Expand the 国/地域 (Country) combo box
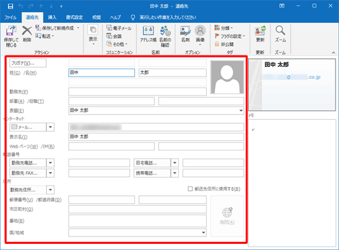The height and width of the screenshot is (250, 339). (203, 232)
